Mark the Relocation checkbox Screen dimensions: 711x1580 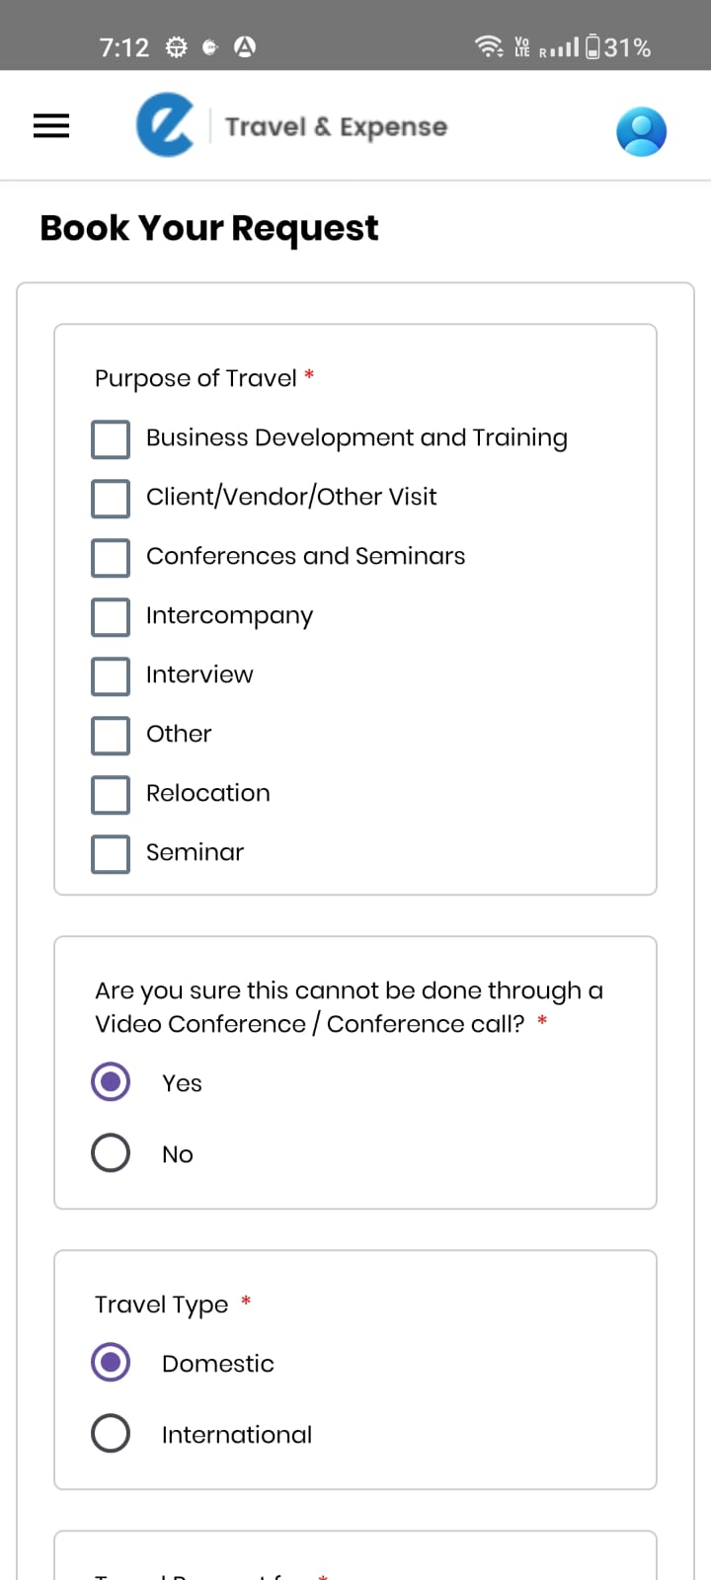click(x=111, y=795)
